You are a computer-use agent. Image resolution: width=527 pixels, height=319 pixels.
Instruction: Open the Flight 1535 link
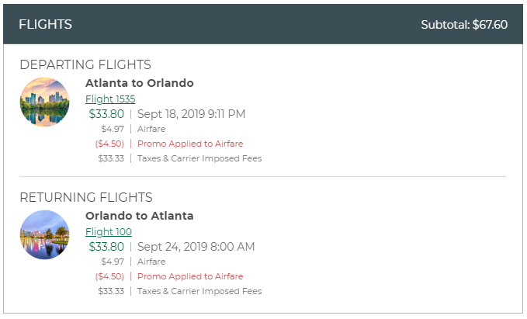click(110, 99)
